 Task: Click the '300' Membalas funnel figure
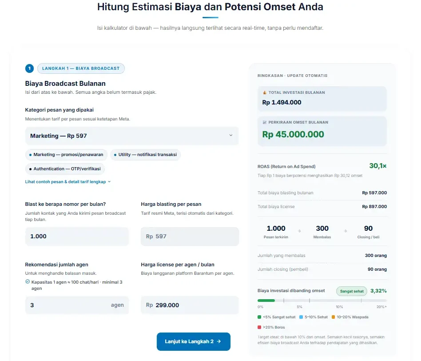tap(322, 228)
